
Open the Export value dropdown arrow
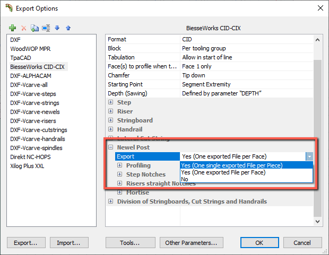coord(309,156)
